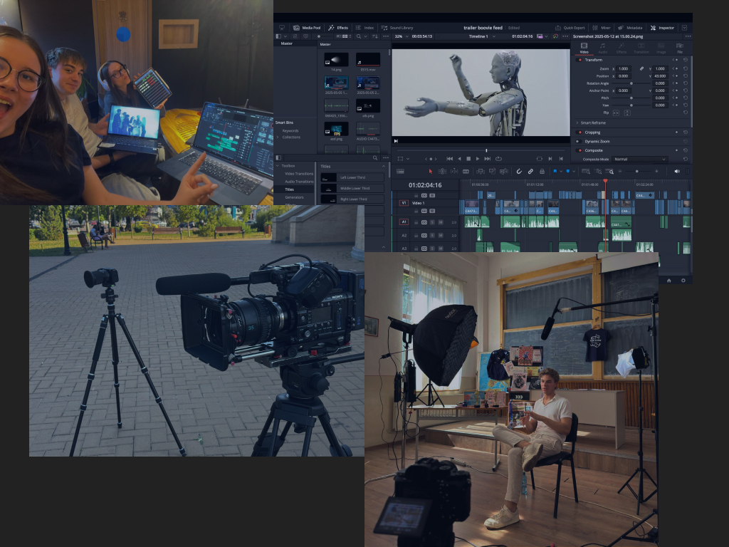Toggle the Composite section switch
Screen dimensions: 729x547
point(579,151)
